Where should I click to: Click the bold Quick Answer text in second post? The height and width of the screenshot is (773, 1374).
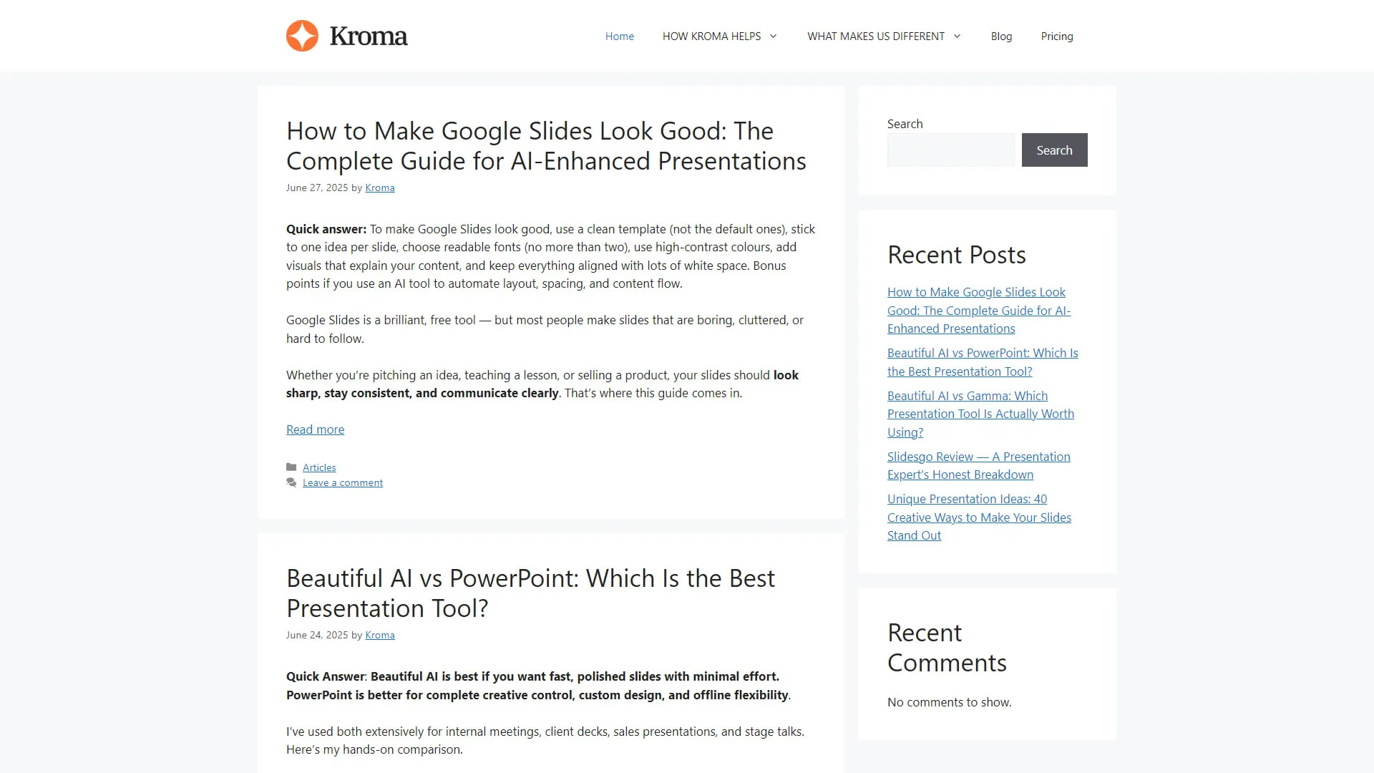[x=326, y=676]
